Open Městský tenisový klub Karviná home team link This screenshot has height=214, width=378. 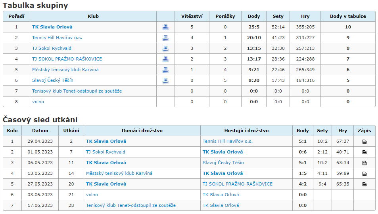119,173
